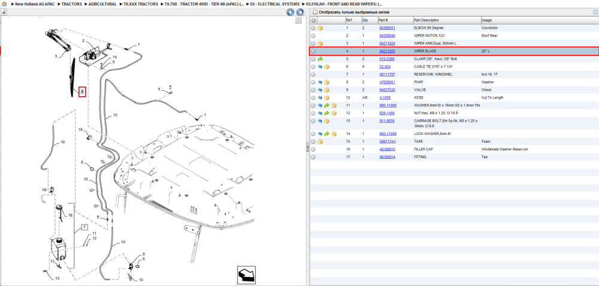The height and width of the screenshot is (286, 599).
Task: Click the square button at diagram top-right corner
Action: pyautogui.click(x=299, y=20)
